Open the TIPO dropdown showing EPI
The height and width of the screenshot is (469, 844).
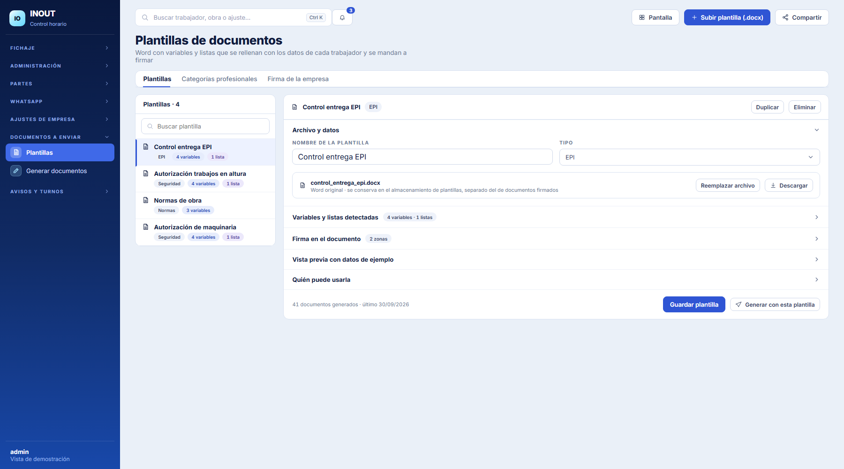pyautogui.click(x=689, y=157)
